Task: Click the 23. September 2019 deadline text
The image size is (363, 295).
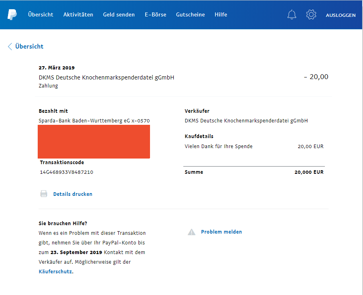Action: point(76,252)
